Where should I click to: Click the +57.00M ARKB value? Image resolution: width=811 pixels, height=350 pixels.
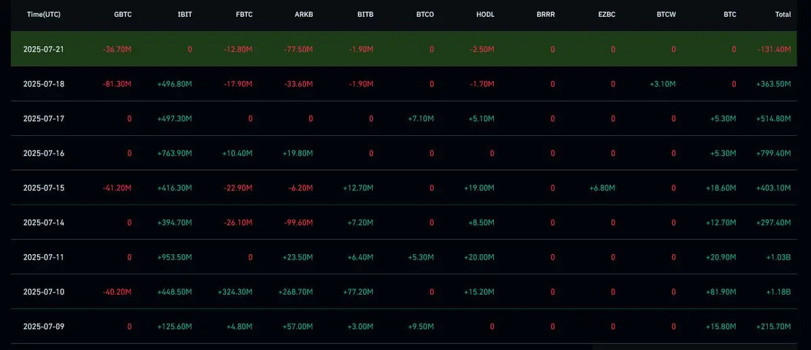298,326
